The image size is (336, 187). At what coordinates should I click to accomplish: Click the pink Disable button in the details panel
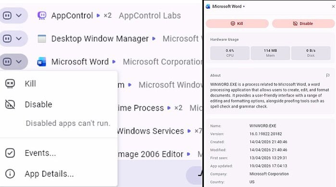(303, 24)
